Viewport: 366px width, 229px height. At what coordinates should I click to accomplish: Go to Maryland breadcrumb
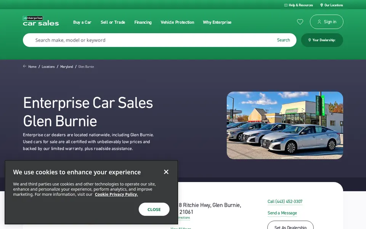tap(66, 66)
